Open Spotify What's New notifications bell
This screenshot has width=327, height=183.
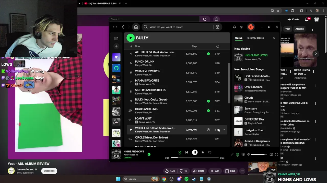(234, 27)
